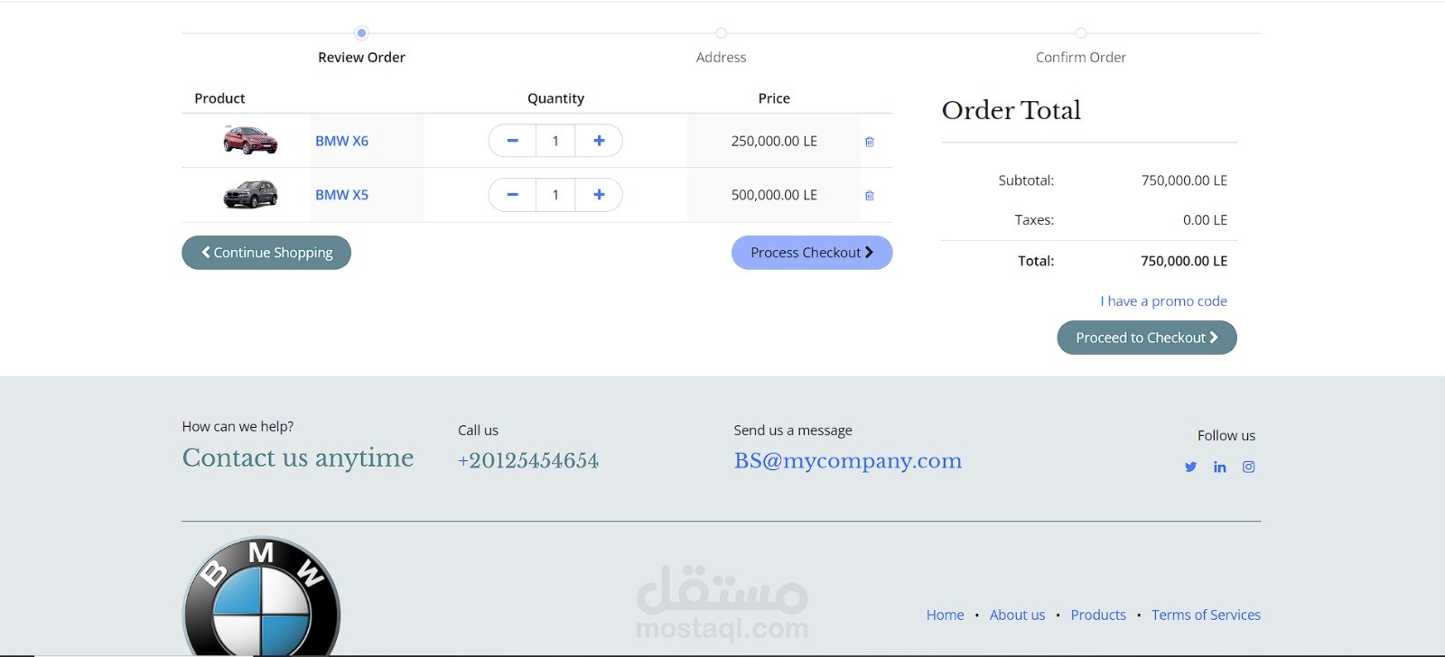The height and width of the screenshot is (657, 1445).
Task: Click the BMW logo in footer
Action: [x=262, y=597]
